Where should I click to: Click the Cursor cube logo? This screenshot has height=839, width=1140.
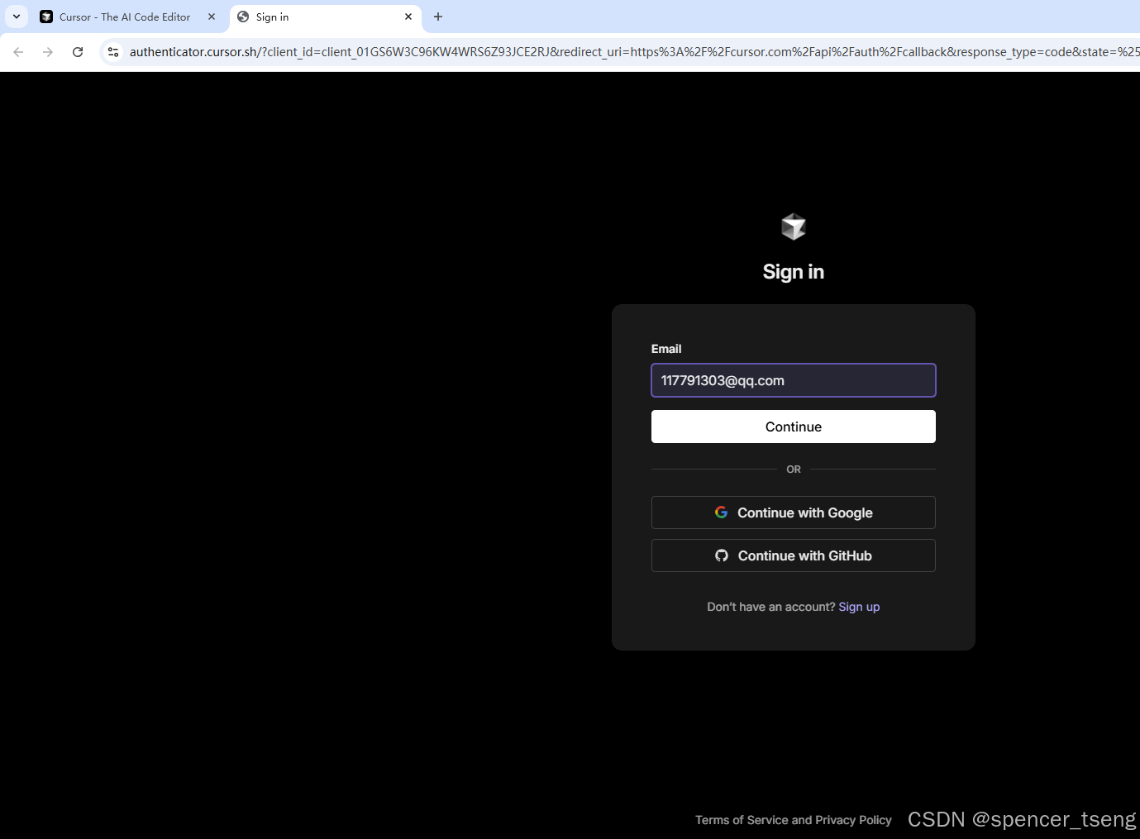(794, 226)
